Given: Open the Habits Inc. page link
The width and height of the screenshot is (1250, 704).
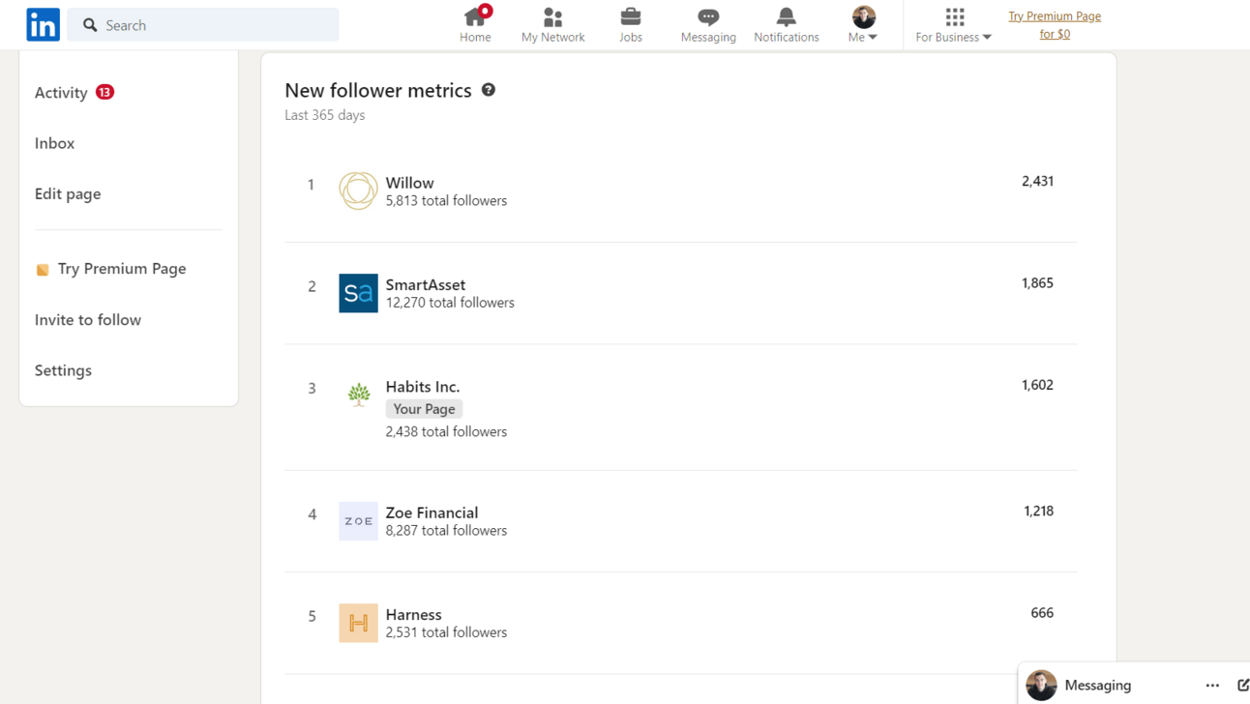Looking at the screenshot, I should pos(423,387).
